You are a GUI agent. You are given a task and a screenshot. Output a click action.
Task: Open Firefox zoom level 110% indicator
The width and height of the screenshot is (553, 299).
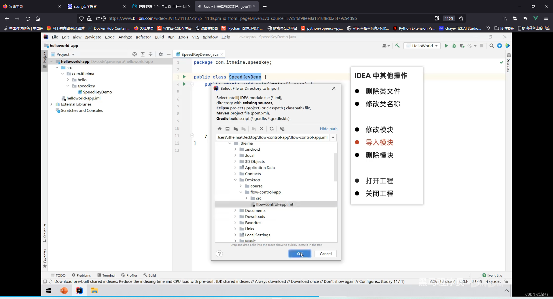click(449, 18)
